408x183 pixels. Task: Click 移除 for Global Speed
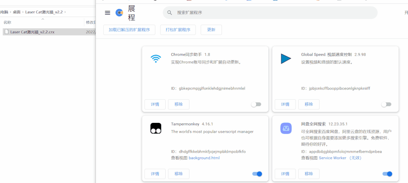coord(309,104)
